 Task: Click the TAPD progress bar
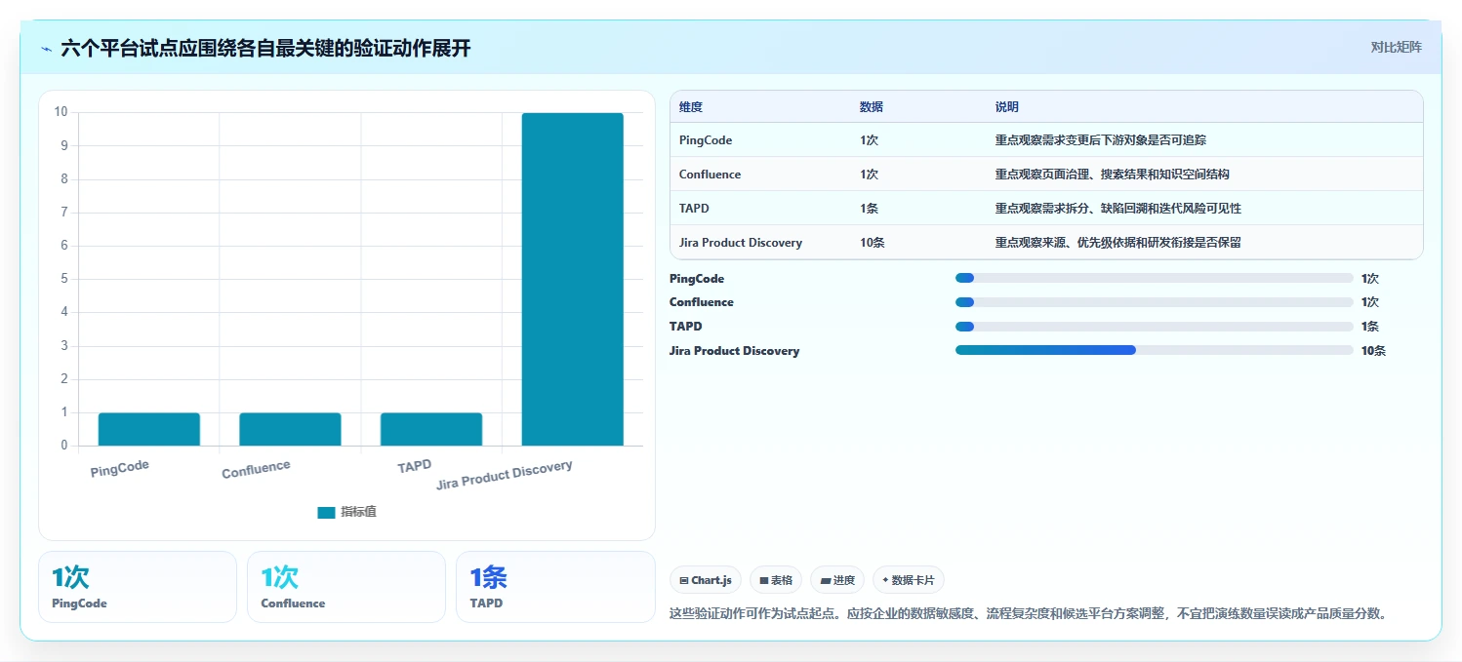[1155, 327]
